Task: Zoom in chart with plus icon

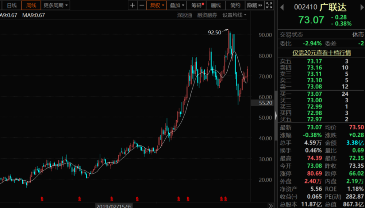Action: tap(132, 5)
